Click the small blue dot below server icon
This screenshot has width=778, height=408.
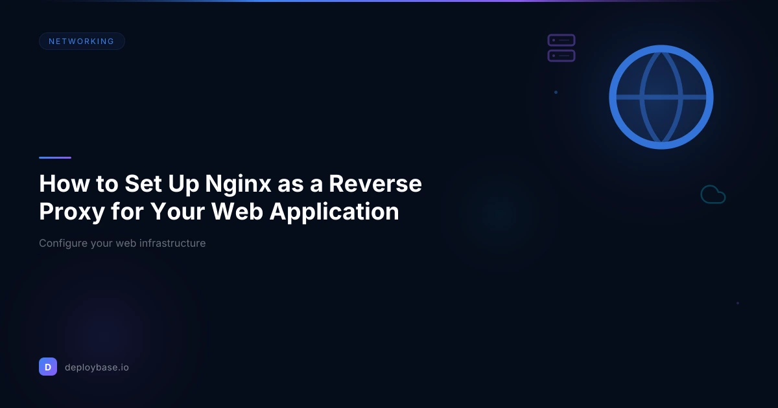[556, 92]
